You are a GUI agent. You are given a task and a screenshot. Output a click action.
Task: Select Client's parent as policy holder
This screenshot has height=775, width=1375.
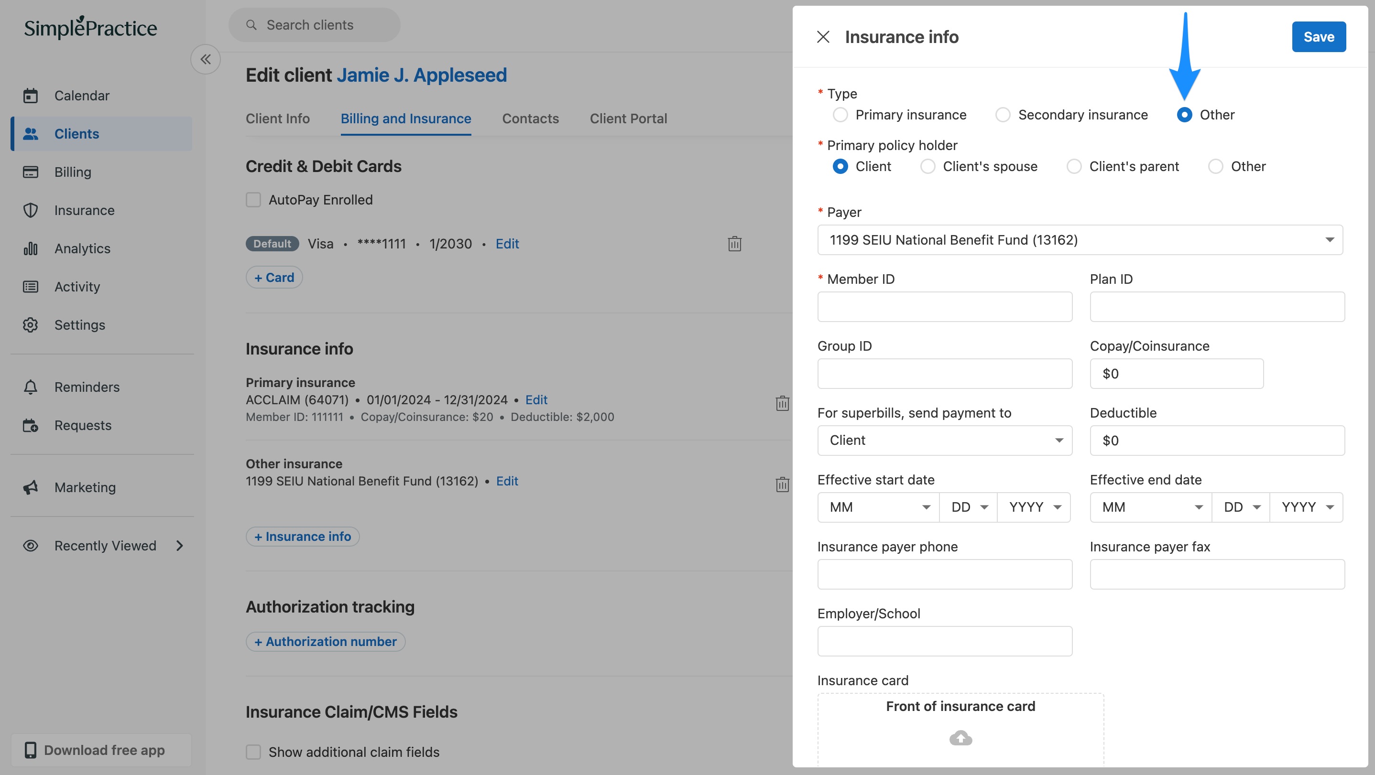tap(1074, 166)
